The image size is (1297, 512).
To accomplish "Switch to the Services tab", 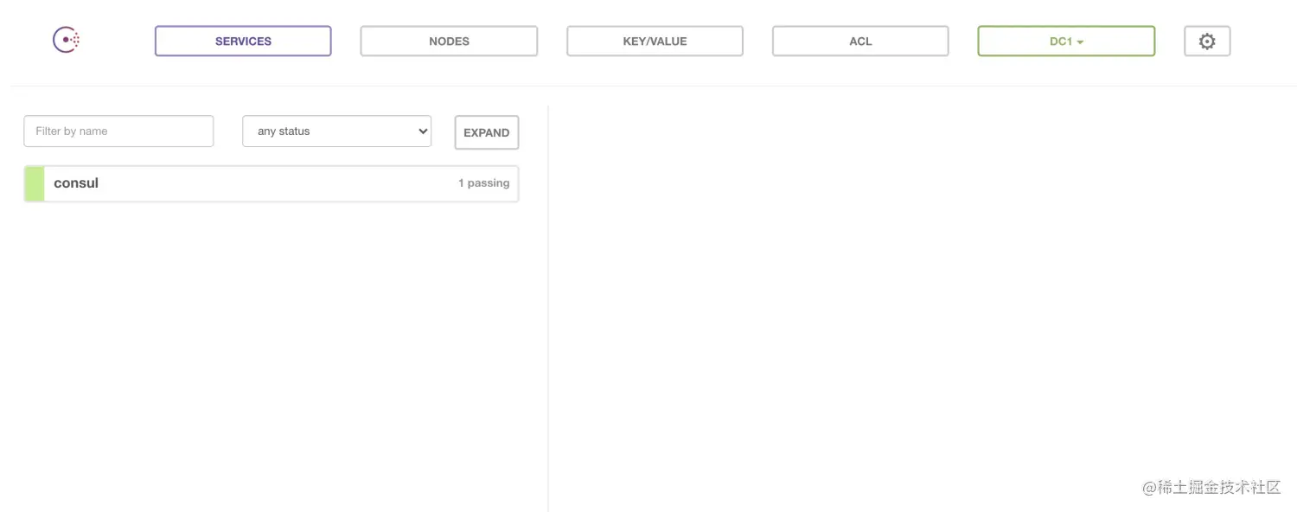I will tap(243, 41).
